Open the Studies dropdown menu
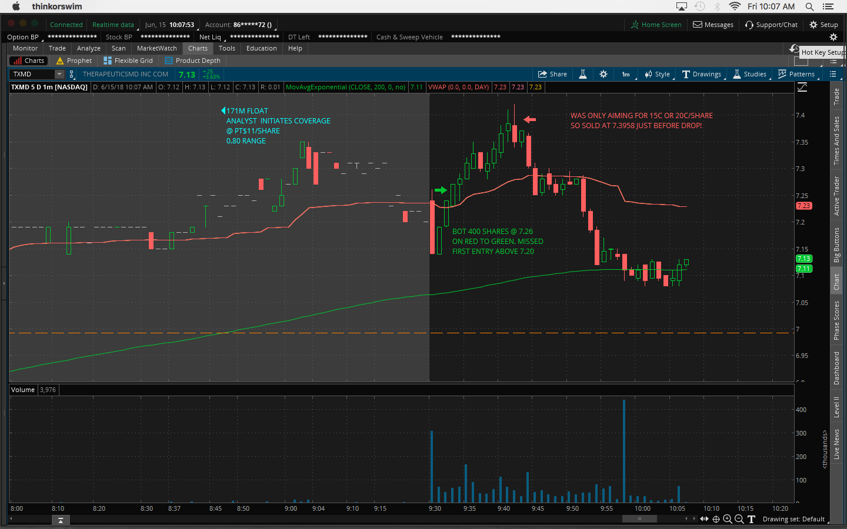Viewport: 847px width, 529px height. (x=750, y=74)
